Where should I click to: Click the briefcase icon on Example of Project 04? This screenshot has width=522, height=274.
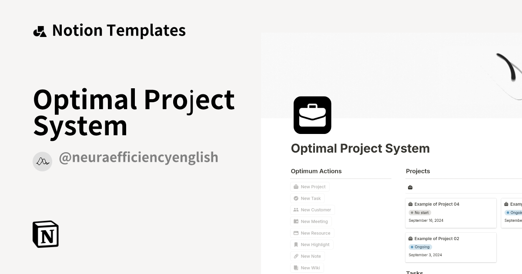(x=410, y=204)
